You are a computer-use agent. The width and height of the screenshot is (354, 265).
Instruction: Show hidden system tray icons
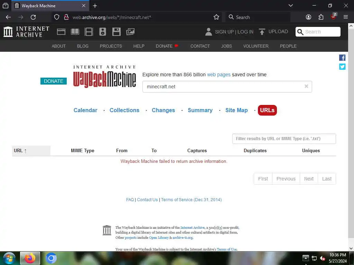point(306,258)
